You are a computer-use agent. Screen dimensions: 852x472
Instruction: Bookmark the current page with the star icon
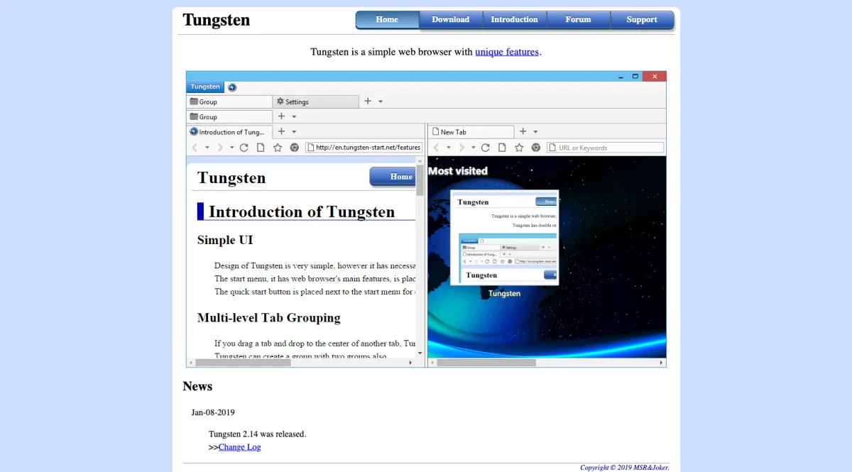coord(278,147)
